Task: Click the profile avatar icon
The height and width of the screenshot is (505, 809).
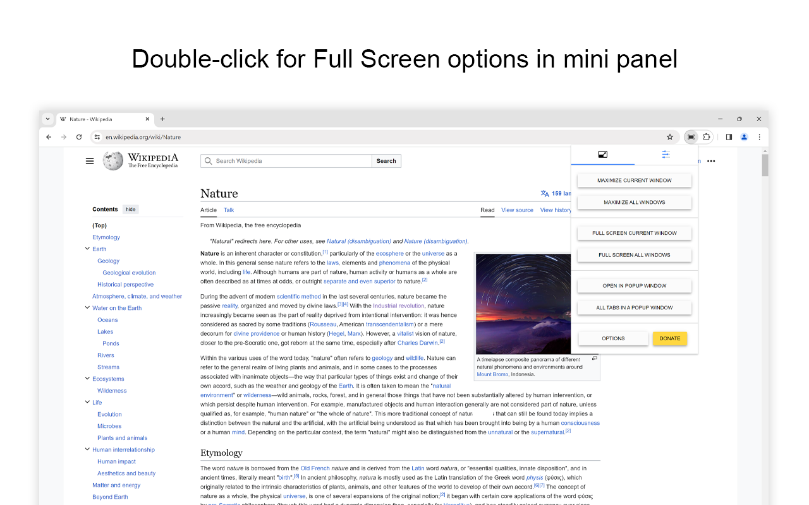Action: click(x=744, y=137)
